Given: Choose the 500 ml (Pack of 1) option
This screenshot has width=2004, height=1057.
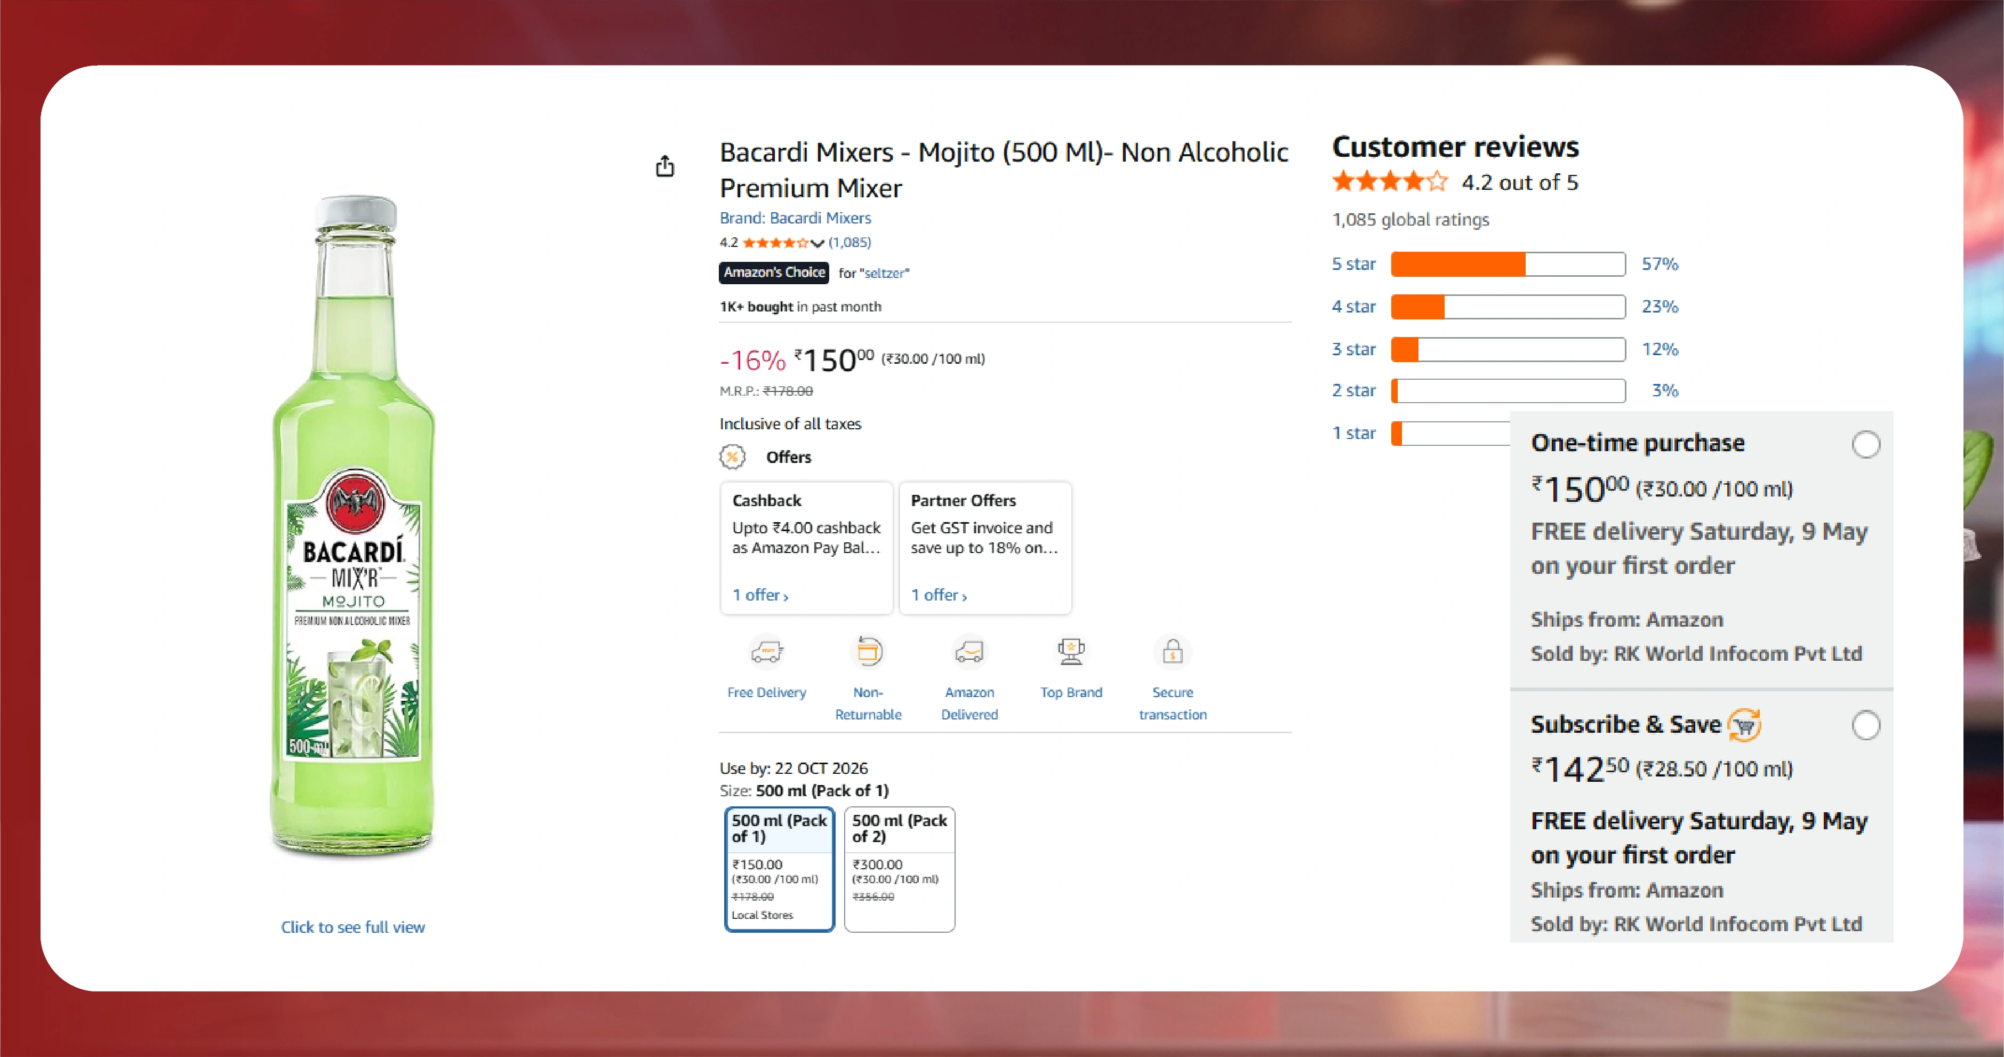Looking at the screenshot, I should 780,869.
